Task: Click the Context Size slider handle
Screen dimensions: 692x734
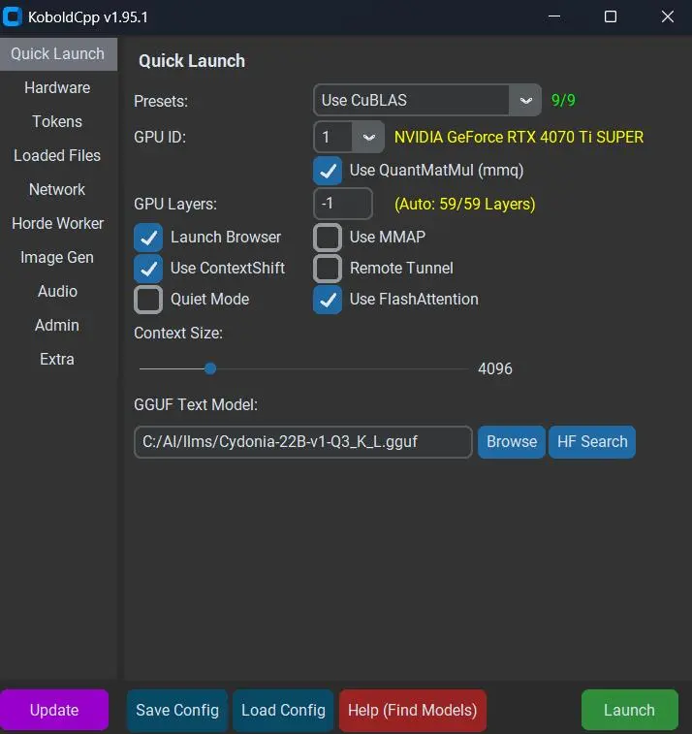Action: 210,368
